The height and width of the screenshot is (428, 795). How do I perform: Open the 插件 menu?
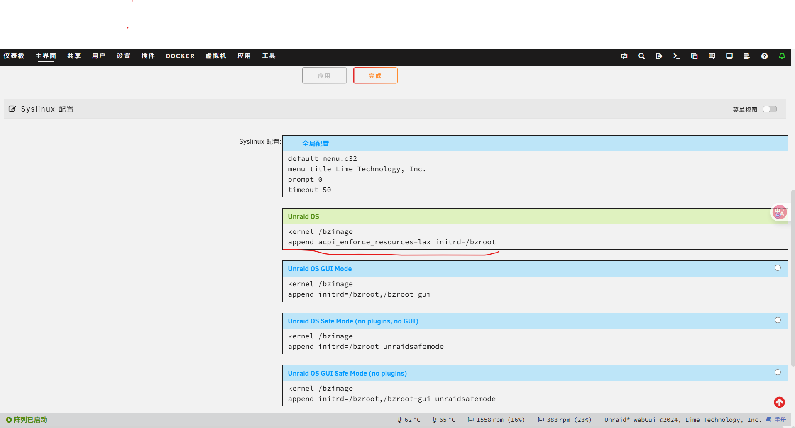coord(148,56)
